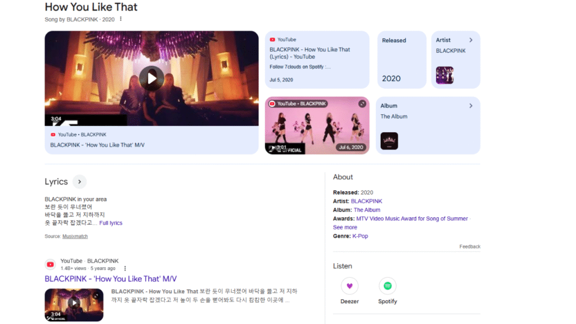Viewport: 576px width, 324px height.
Task: Click the Jul 5, 2020 date text
Action: pos(281,80)
